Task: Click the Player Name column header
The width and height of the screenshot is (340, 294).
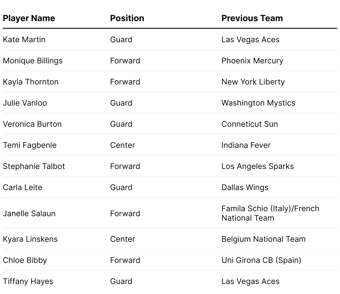Action: coord(29,18)
